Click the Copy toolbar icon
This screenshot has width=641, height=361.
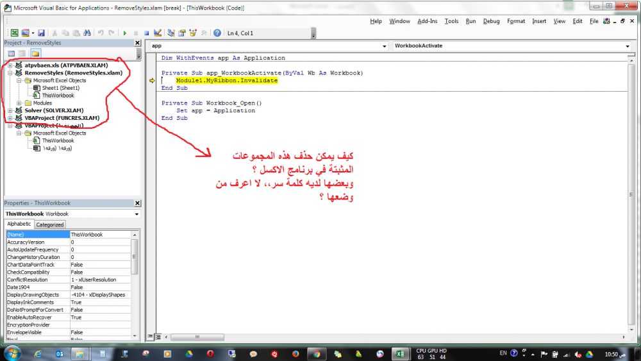[x=65, y=33]
